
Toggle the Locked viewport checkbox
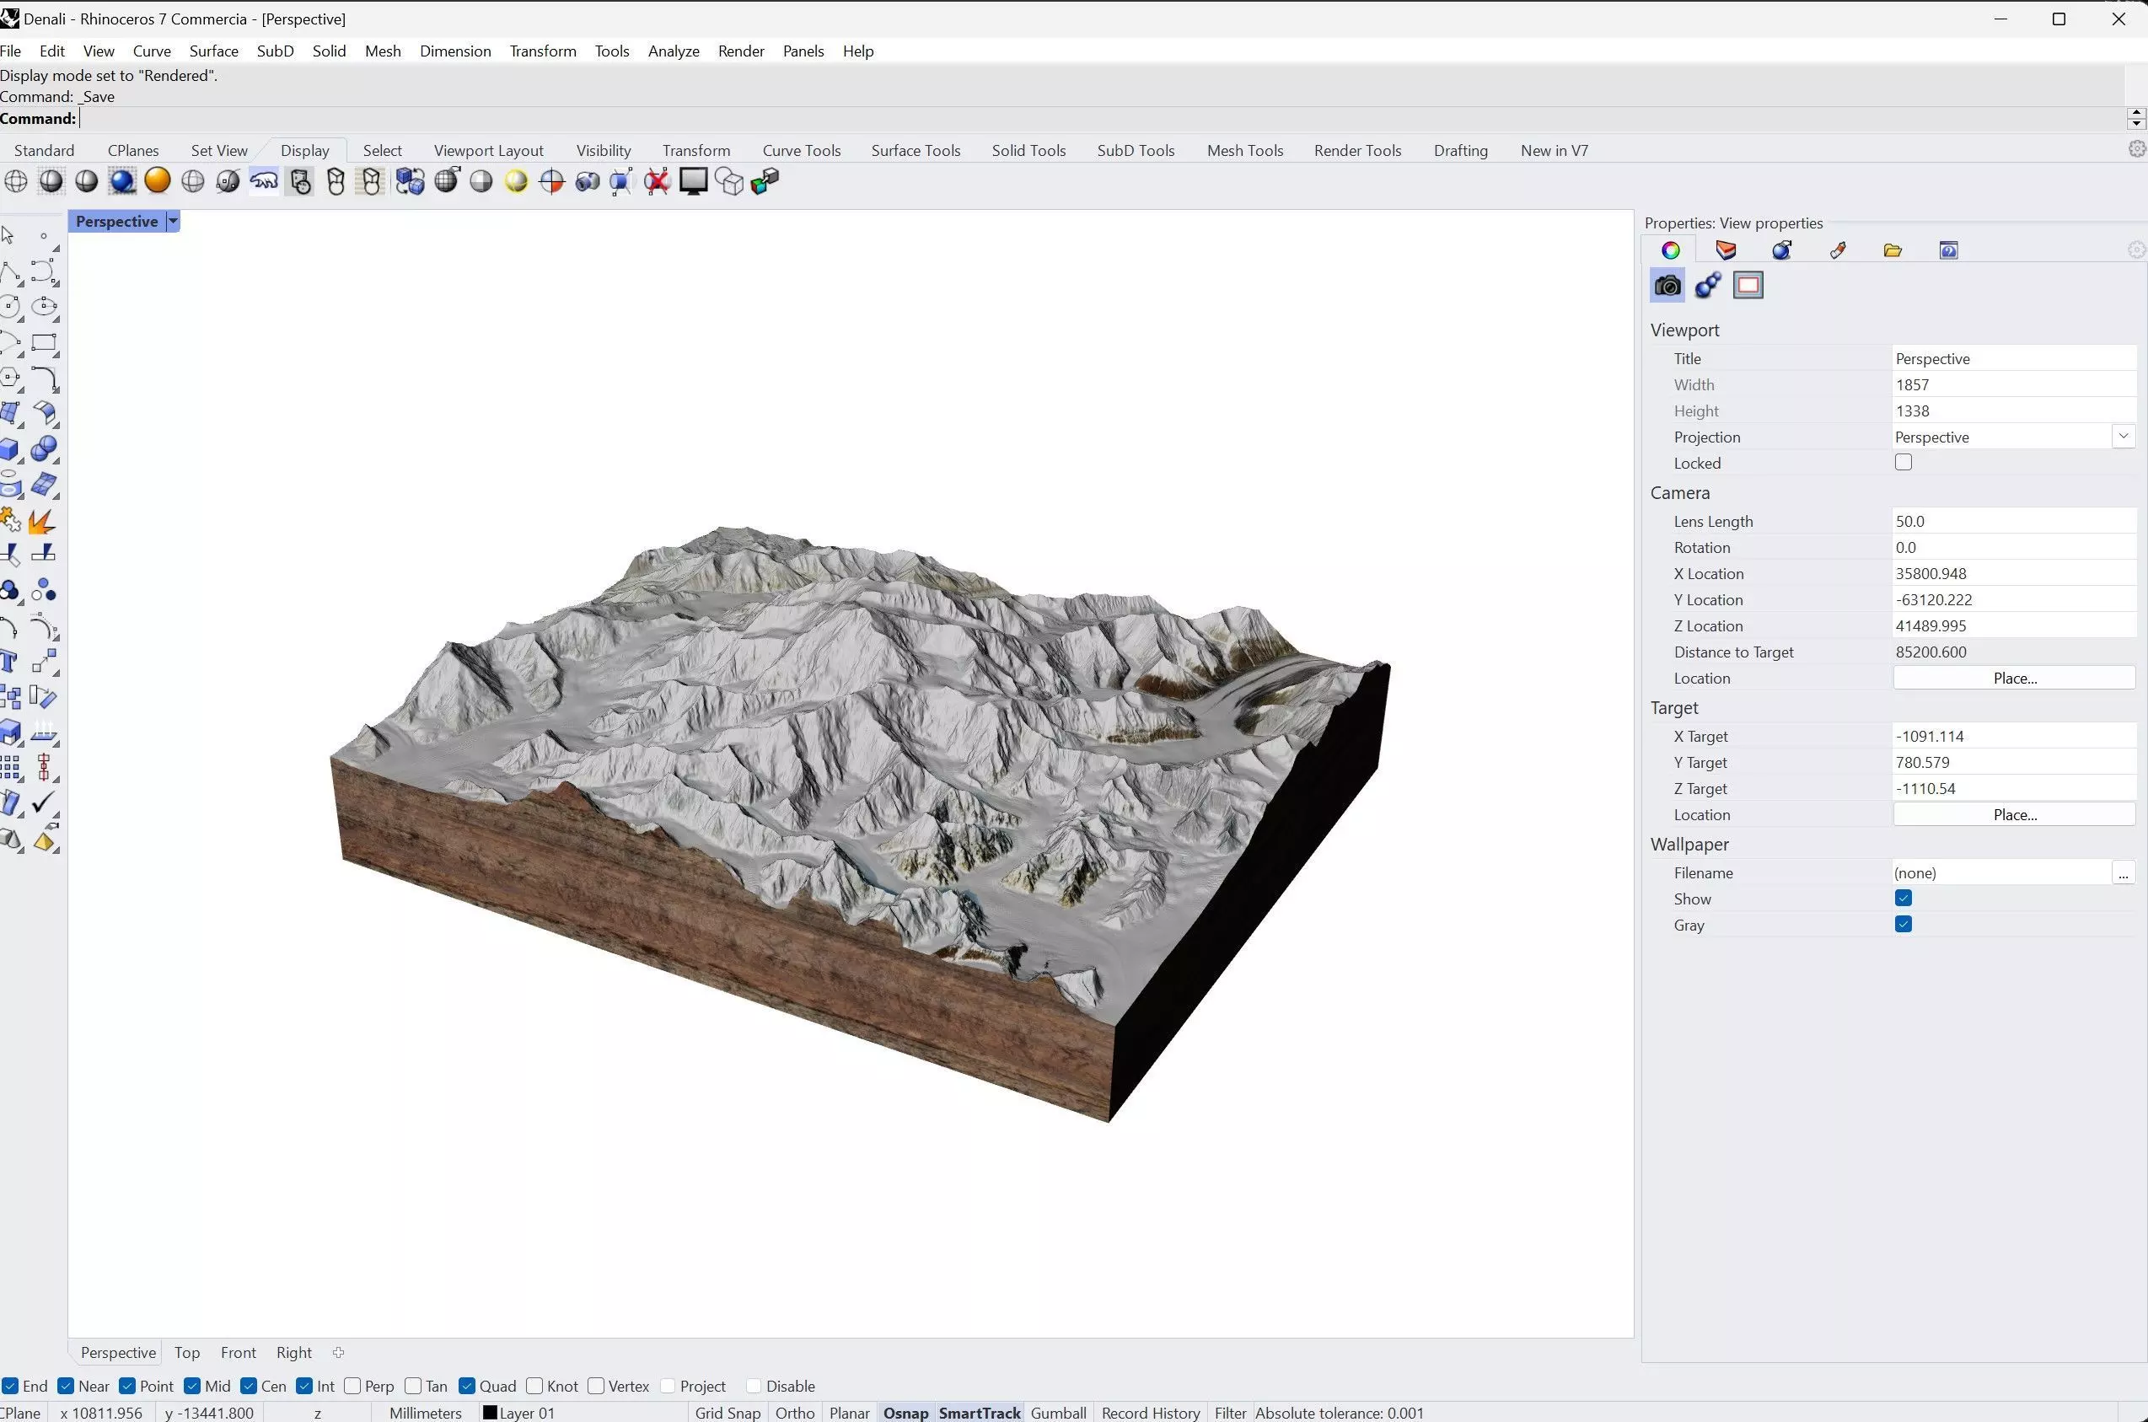pos(1904,463)
